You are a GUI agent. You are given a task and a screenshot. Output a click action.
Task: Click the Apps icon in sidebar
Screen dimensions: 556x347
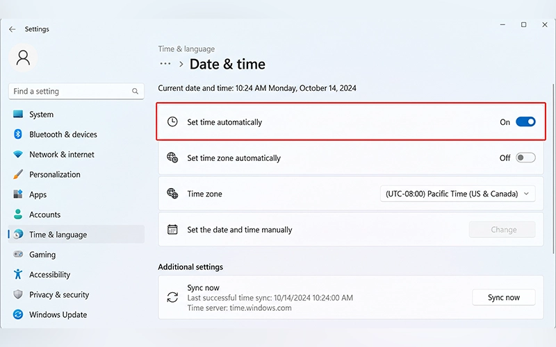click(18, 194)
